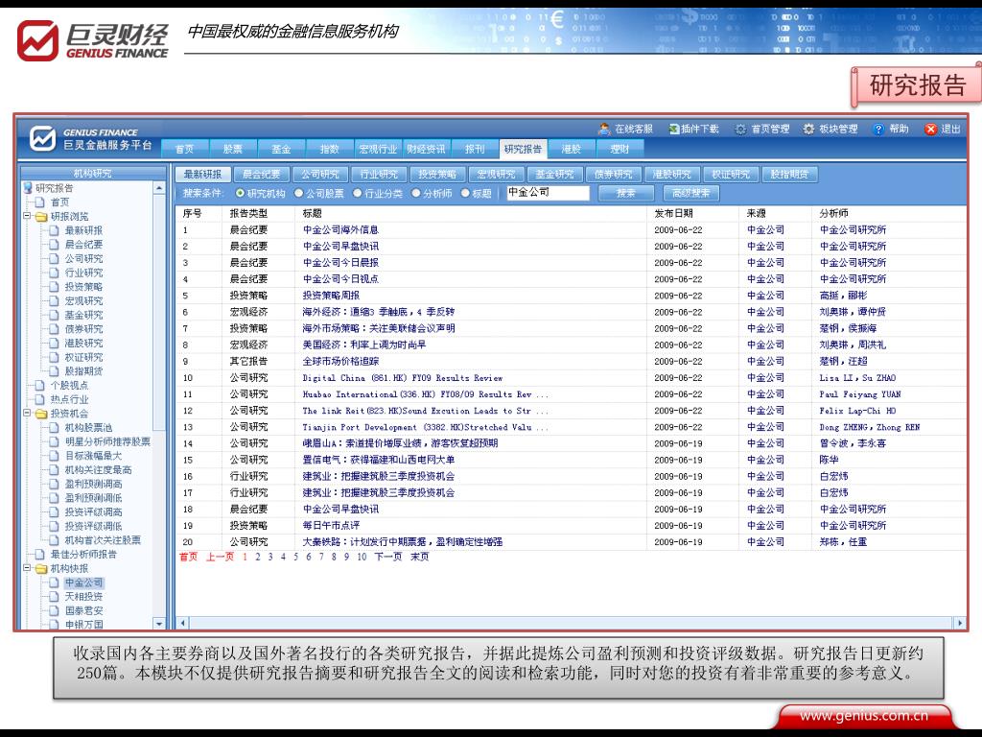Open report 投资策略周报
The height and width of the screenshot is (737, 982).
click(x=331, y=296)
